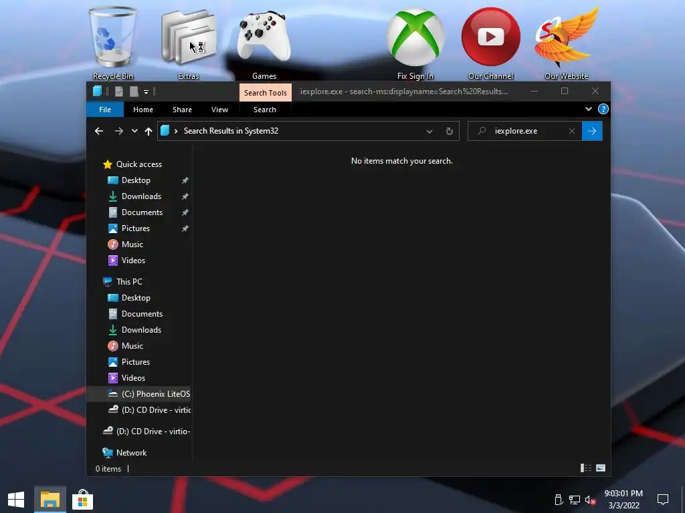This screenshot has height=513, width=685.
Task: Open Music under Quick access
Action: (132, 244)
